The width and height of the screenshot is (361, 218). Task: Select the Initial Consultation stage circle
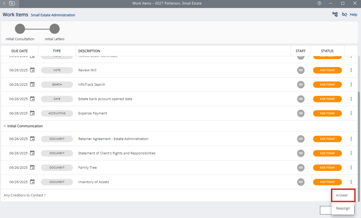click(x=20, y=29)
